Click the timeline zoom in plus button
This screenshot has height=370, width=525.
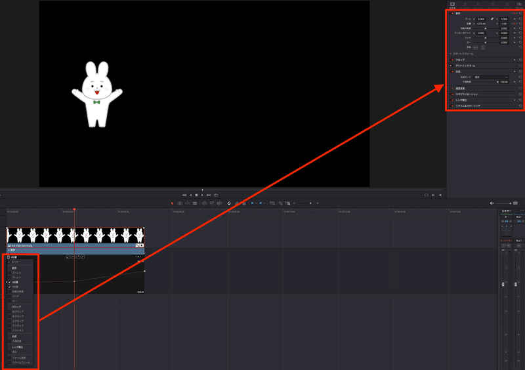(x=318, y=203)
